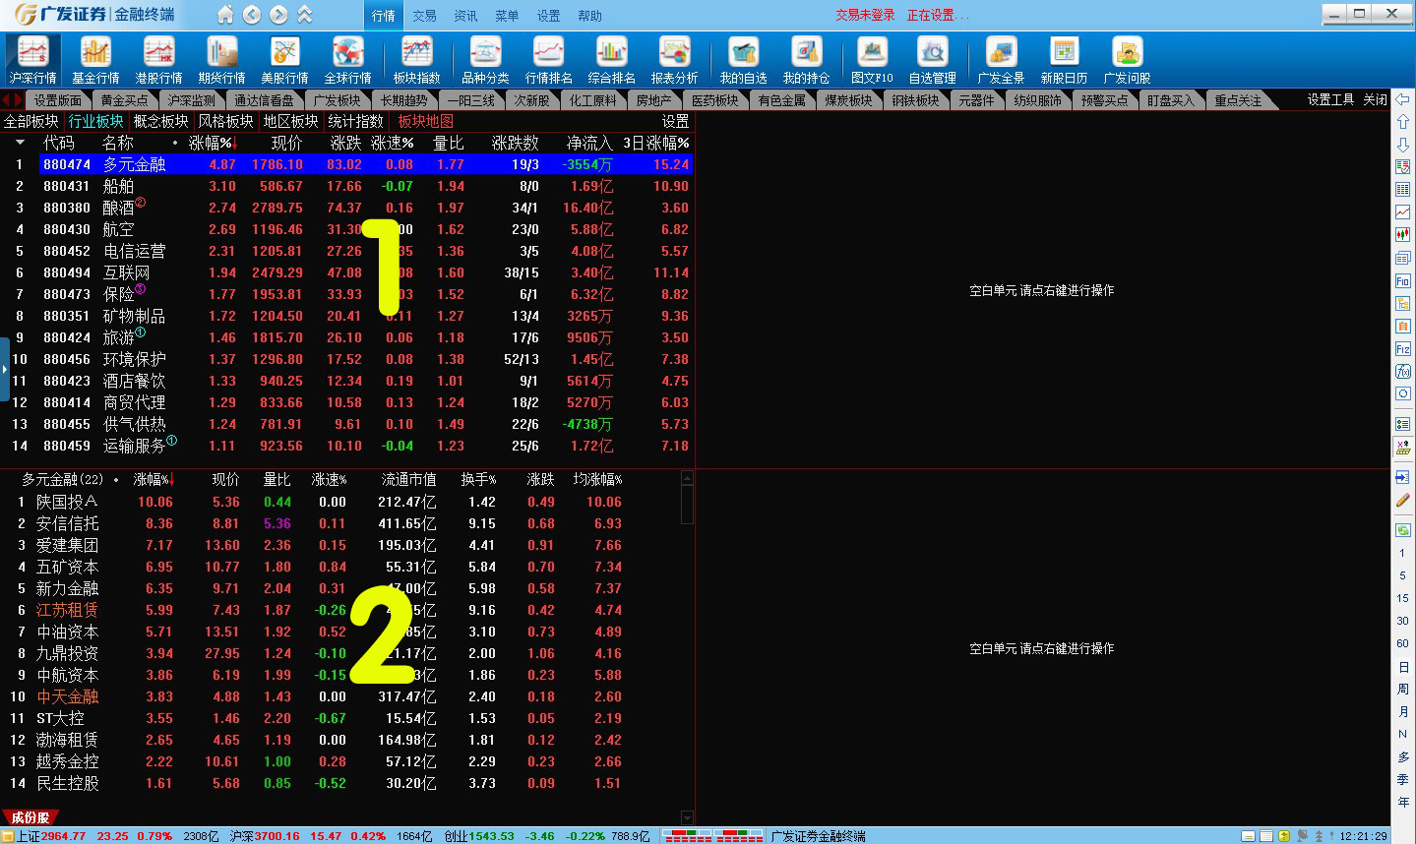The height and width of the screenshot is (844, 1416).
Task: Sort constituent list by 流通市值 header
Action: (x=408, y=479)
